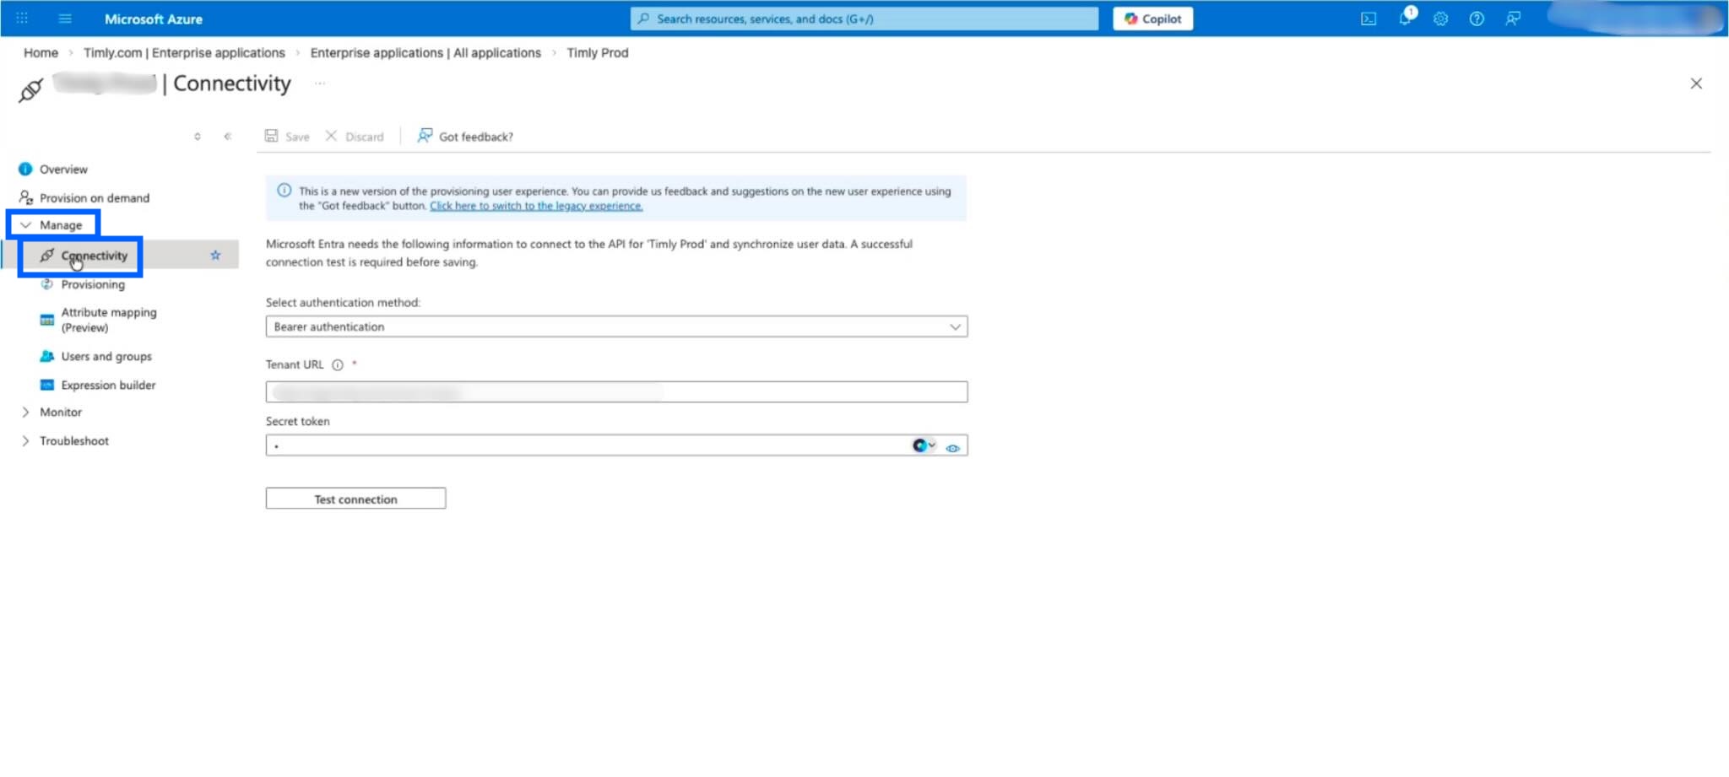Open Timly.com | Enterprise applications breadcrumb

[184, 52]
